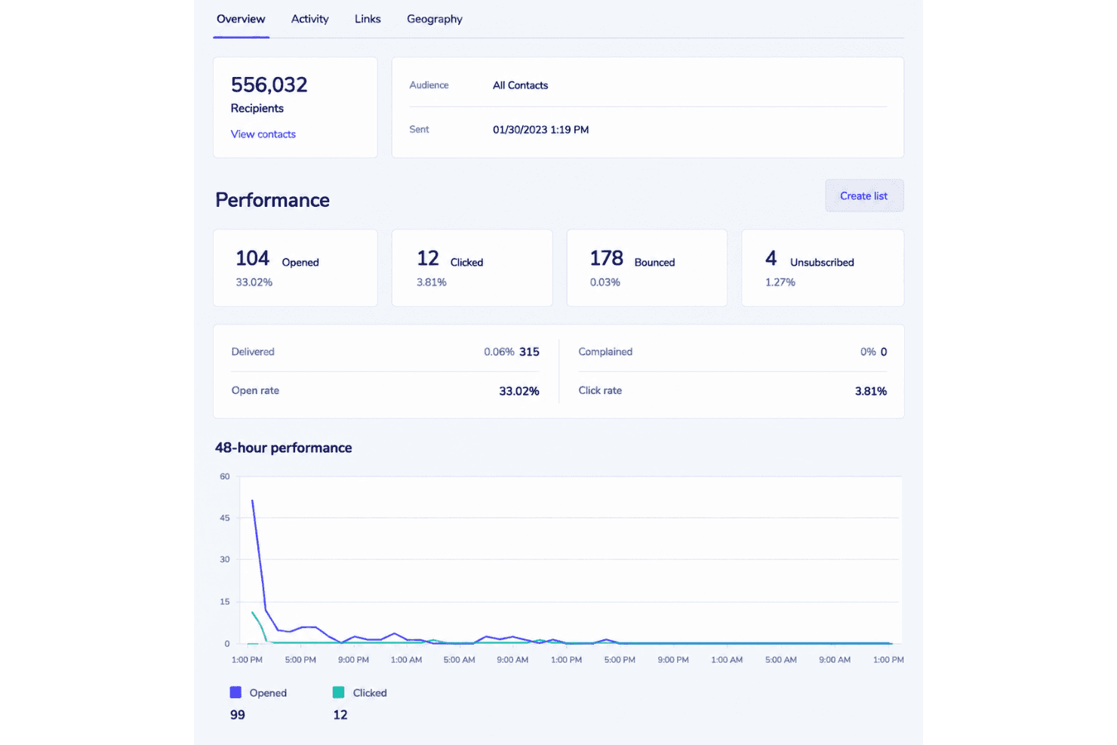Click the Sent field label
Screen dimensions: 1117x745
pyautogui.click(x=419, y=130)
